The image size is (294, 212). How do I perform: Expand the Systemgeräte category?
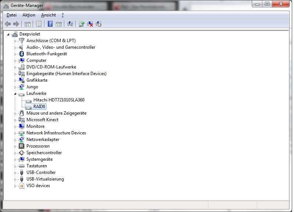[15, 160]
